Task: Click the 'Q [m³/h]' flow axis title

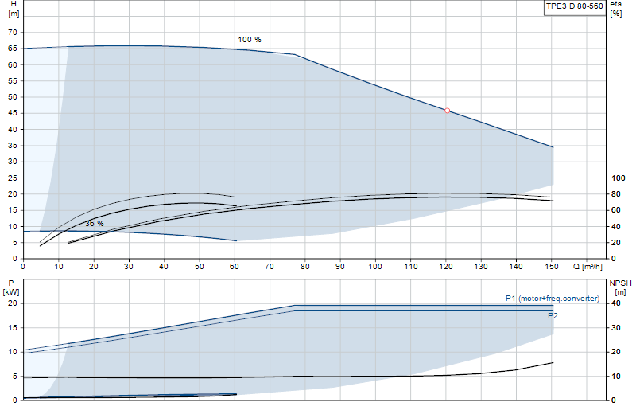Action: coord(588,267)
